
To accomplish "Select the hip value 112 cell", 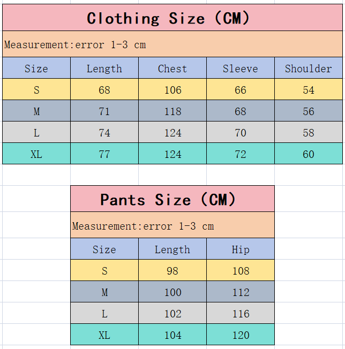I will pyautogui.click(x=241, y=292).
